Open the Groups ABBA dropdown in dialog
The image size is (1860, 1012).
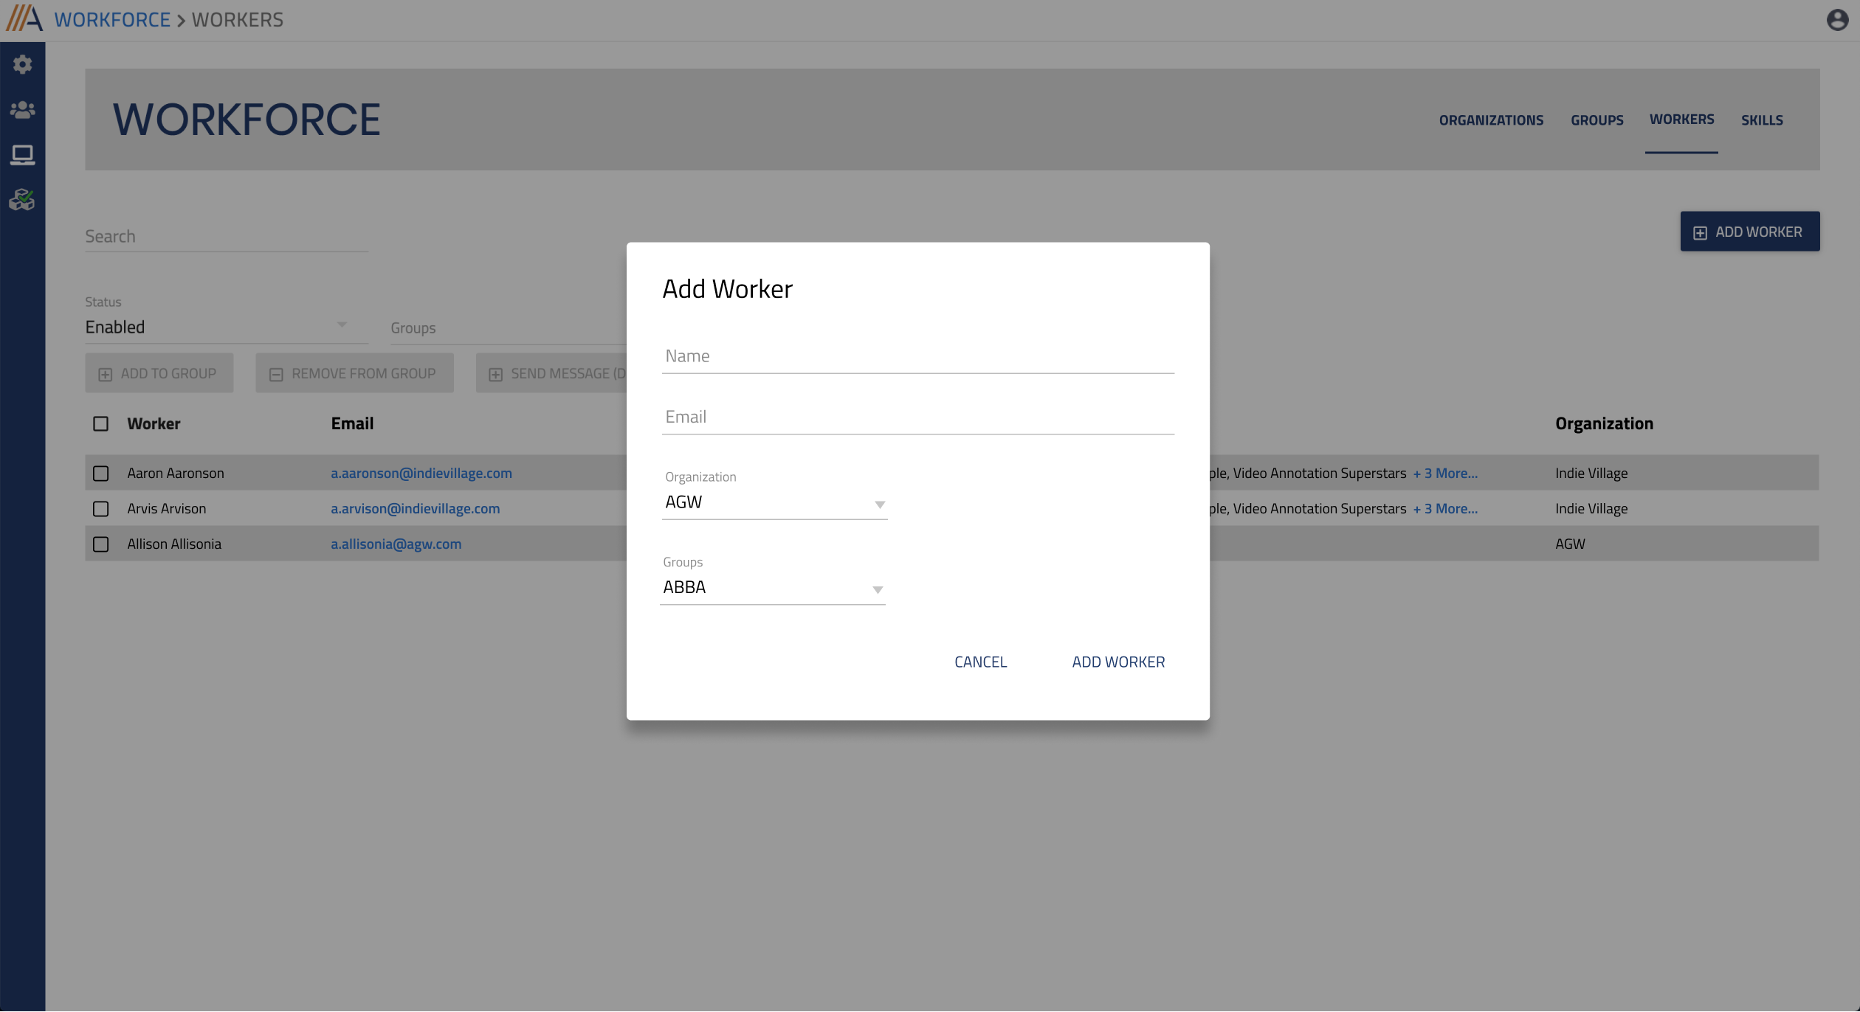click(x=773, y=587)
